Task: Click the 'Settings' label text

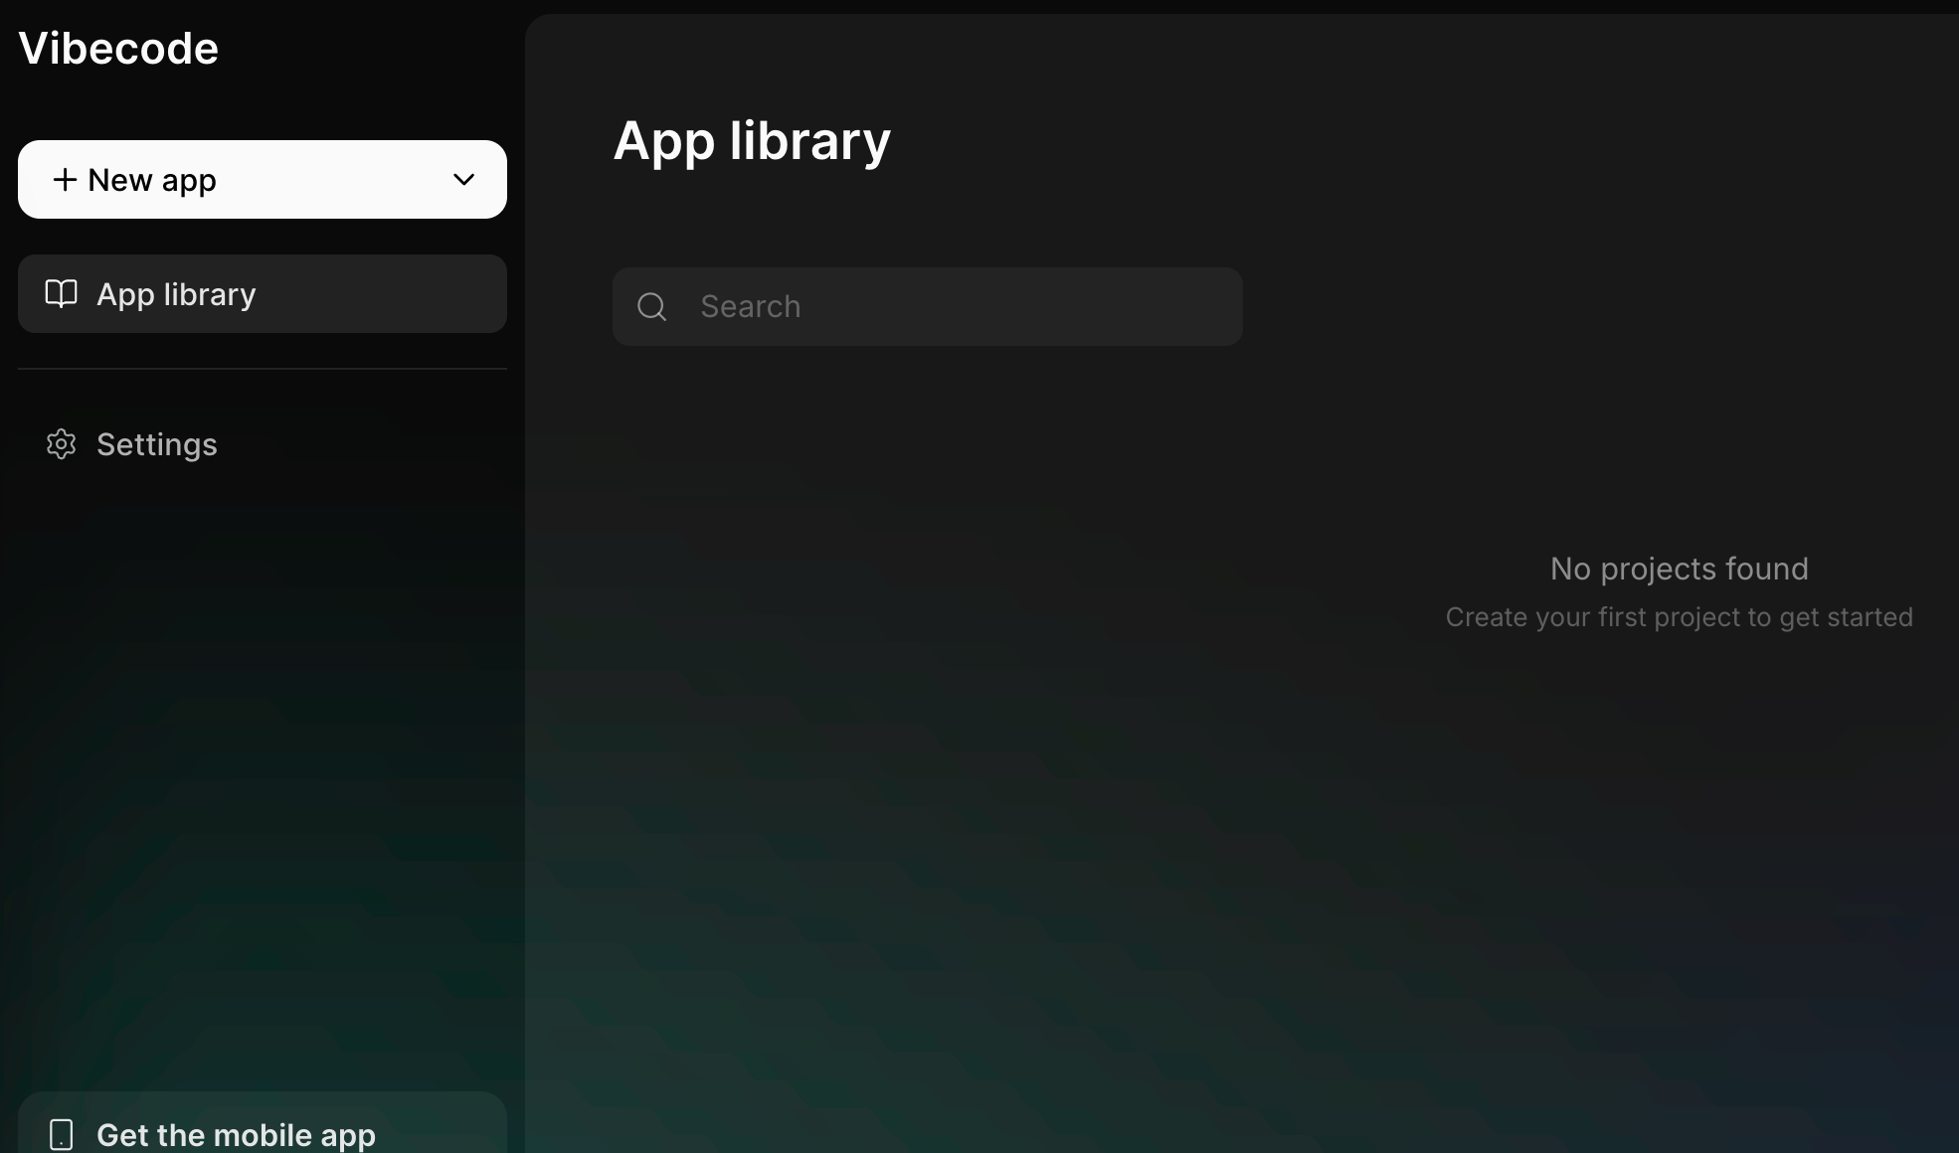Action: 157,444
